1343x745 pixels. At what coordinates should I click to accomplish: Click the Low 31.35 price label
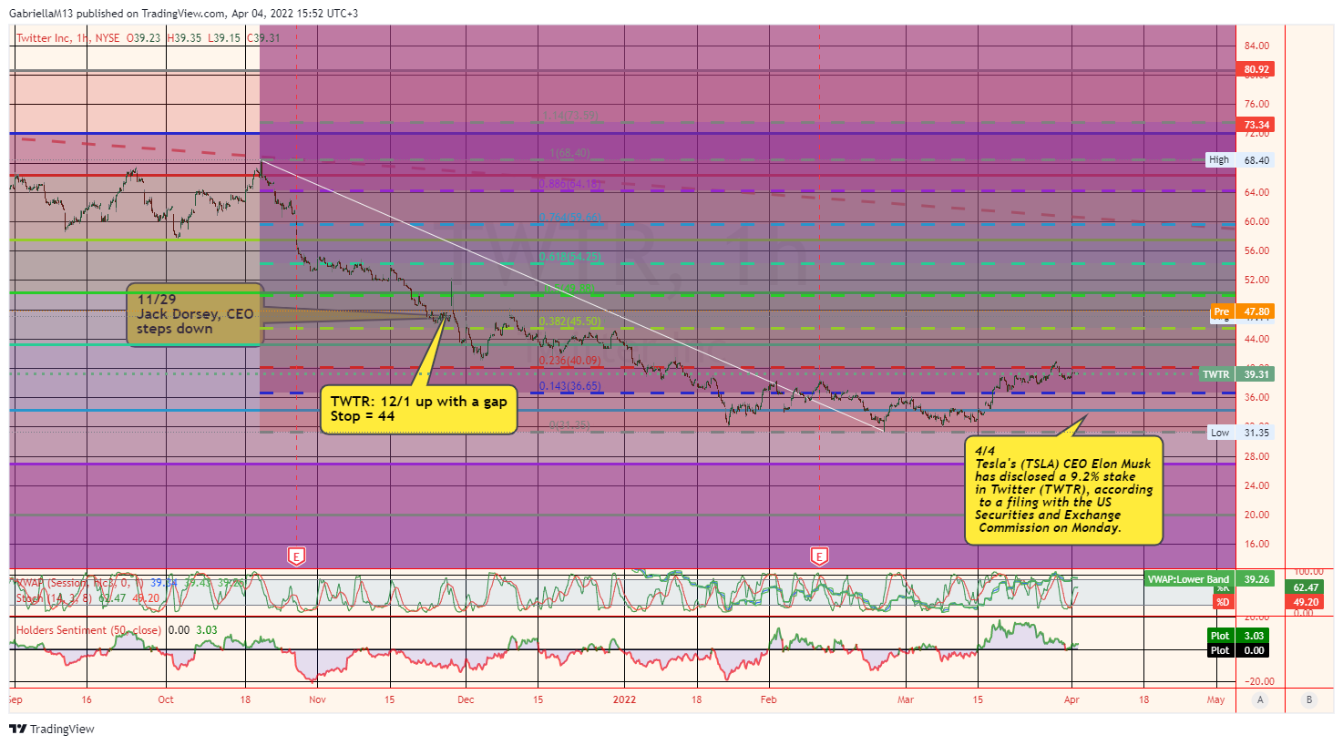1240,433
